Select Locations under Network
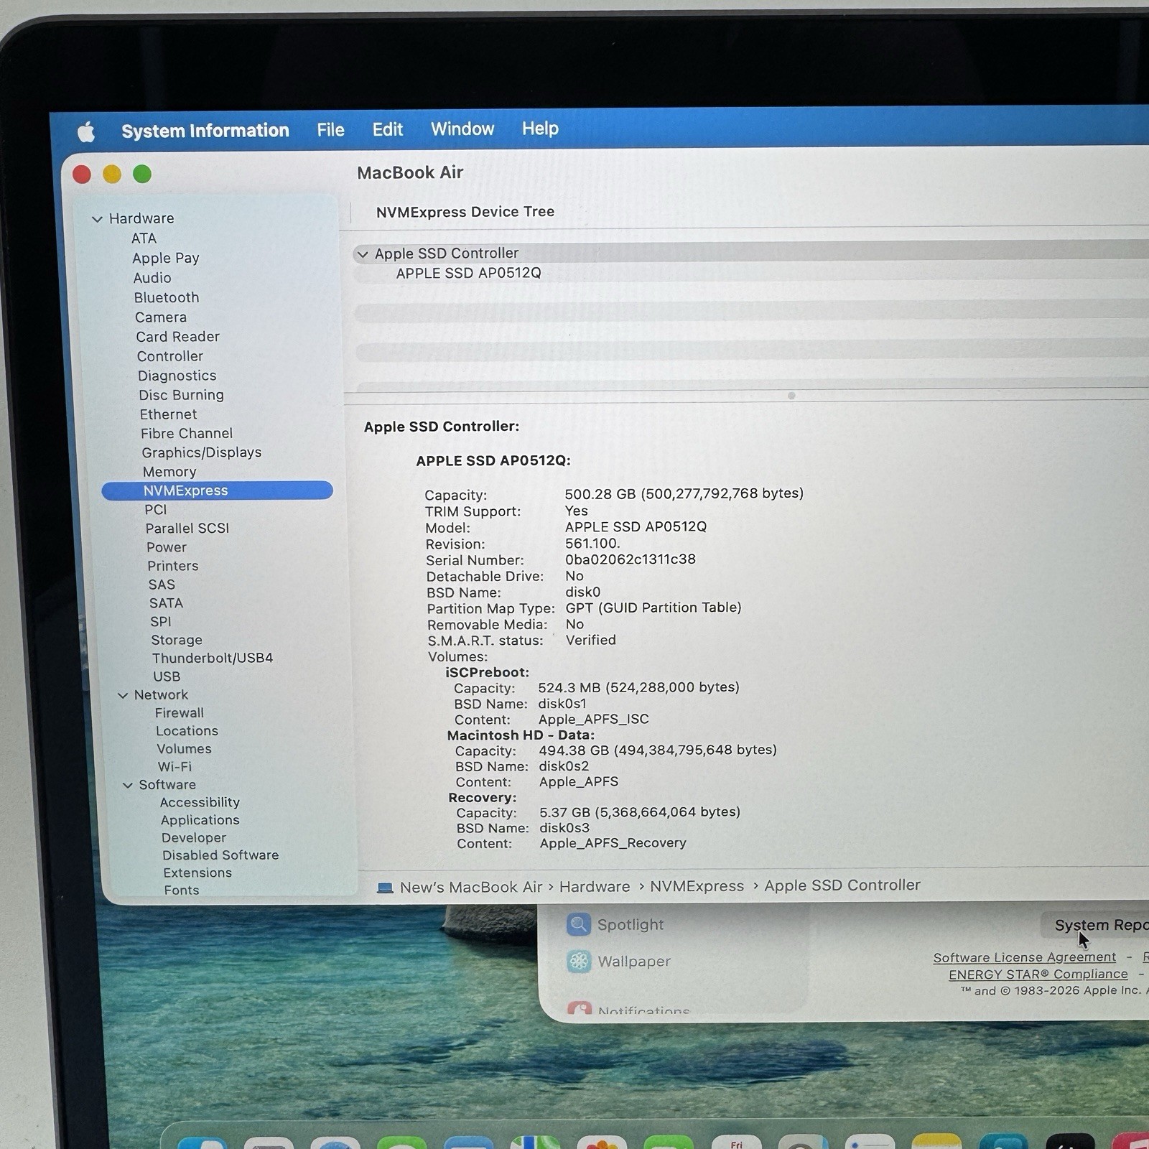Viewport: 1149px width, 1149px height. pyautogui.click(x=187, y=731)
